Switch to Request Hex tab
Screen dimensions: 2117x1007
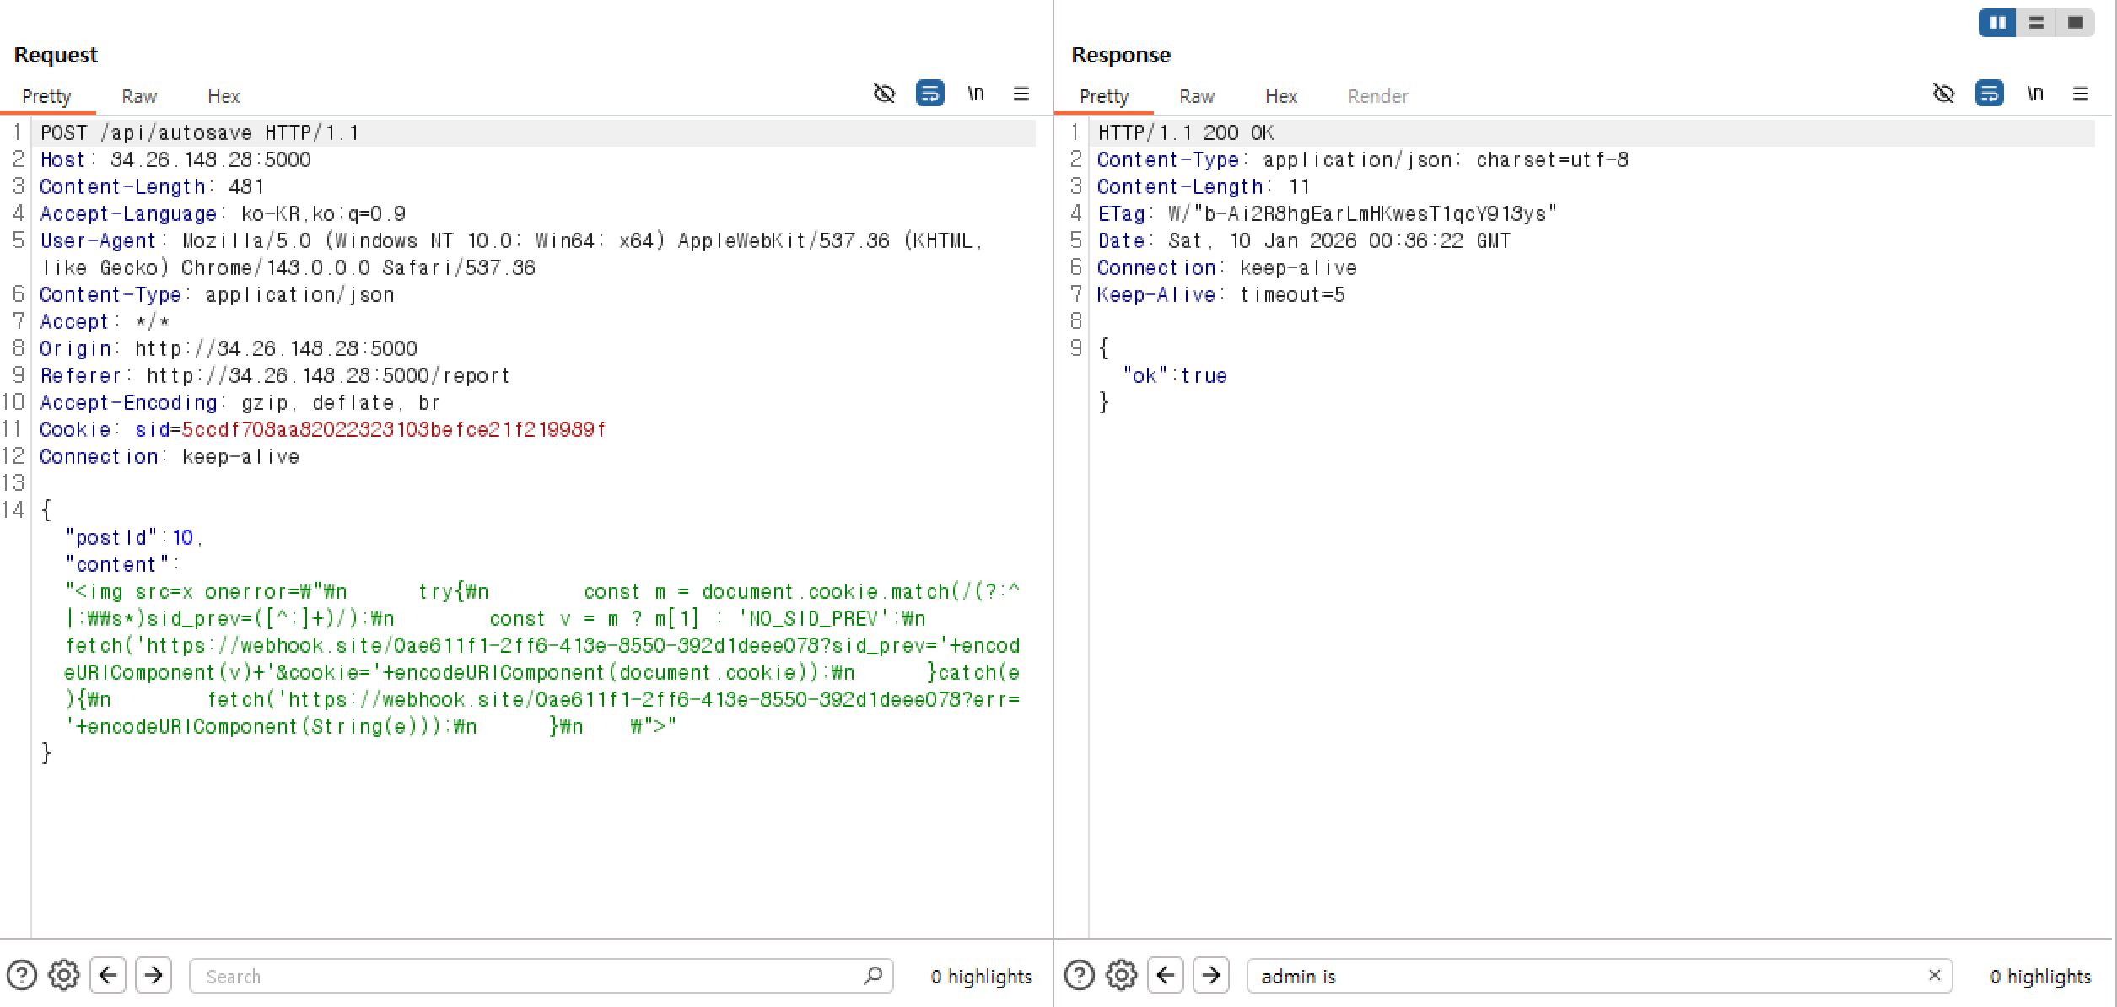pos(224,96)
